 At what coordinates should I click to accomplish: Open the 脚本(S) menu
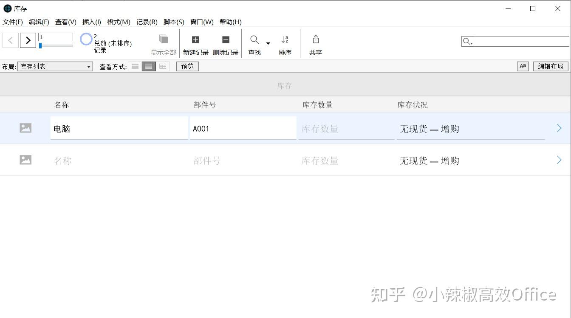click(173, 22)
